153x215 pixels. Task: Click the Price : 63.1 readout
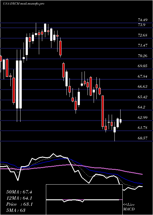point(19,204)
